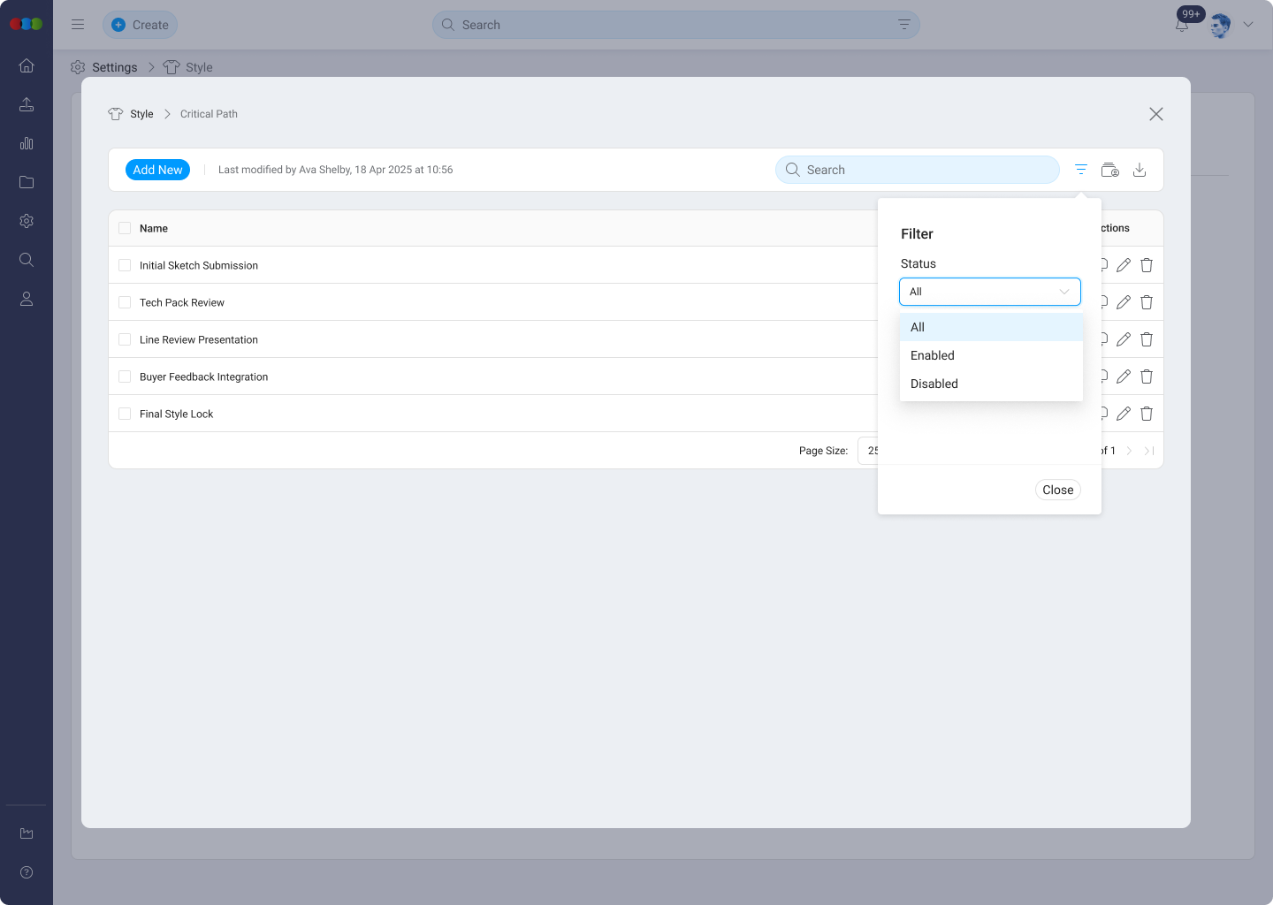1273x905 pixels.
Task: Check the Buyer Feedback Integration row checkbox
Action: click(124, 376)
